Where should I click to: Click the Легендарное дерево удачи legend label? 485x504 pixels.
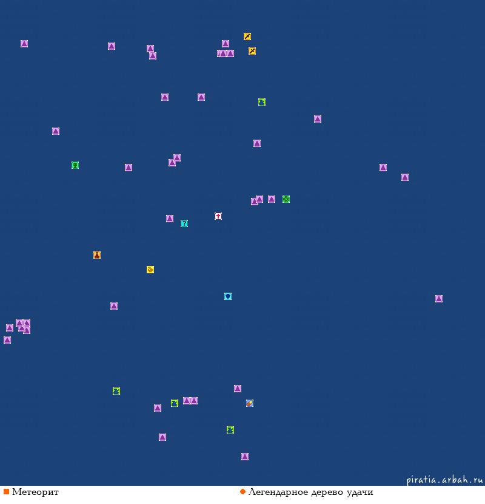[311, 492]
